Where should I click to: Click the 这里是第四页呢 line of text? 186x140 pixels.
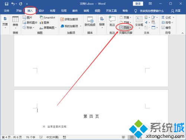pyautogui.click(x=57, y=127)
